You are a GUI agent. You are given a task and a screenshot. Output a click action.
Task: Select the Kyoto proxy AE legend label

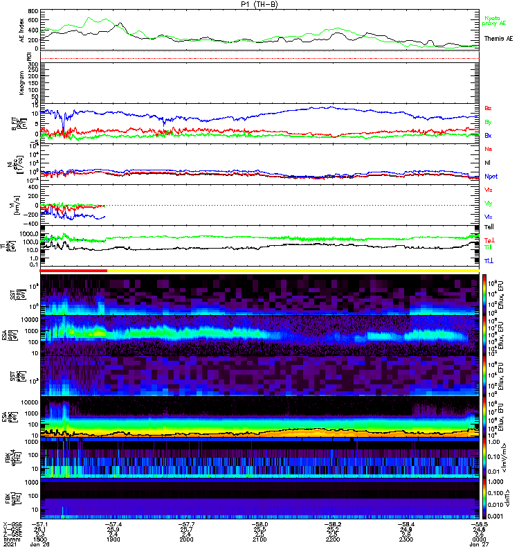tap(493, 21)
